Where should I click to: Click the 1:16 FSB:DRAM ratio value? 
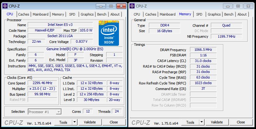tap(203, 55)
